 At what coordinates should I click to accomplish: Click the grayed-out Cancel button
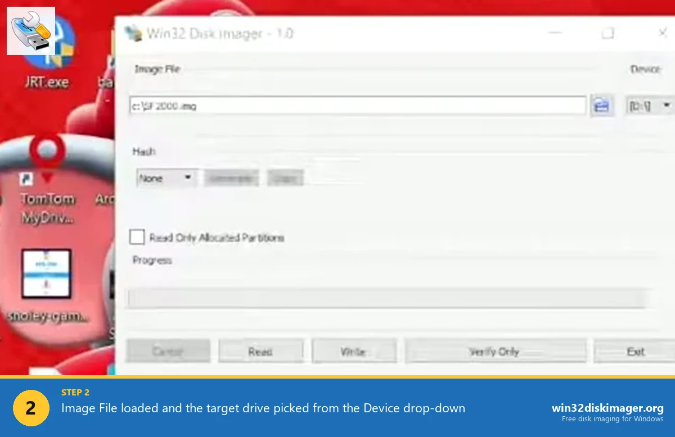tap(168, 350)
